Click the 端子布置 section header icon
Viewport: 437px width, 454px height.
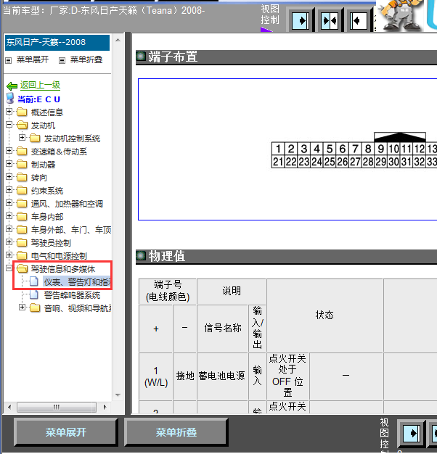point(141,56)
